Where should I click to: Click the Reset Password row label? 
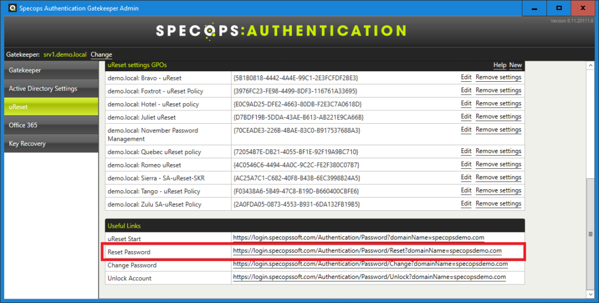point(129,252)
